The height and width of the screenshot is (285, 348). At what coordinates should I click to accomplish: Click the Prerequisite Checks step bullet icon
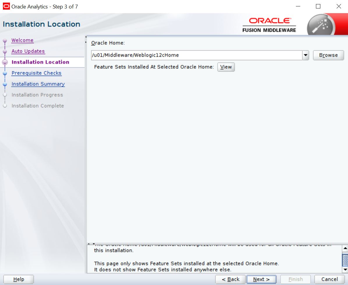[5, 73]
